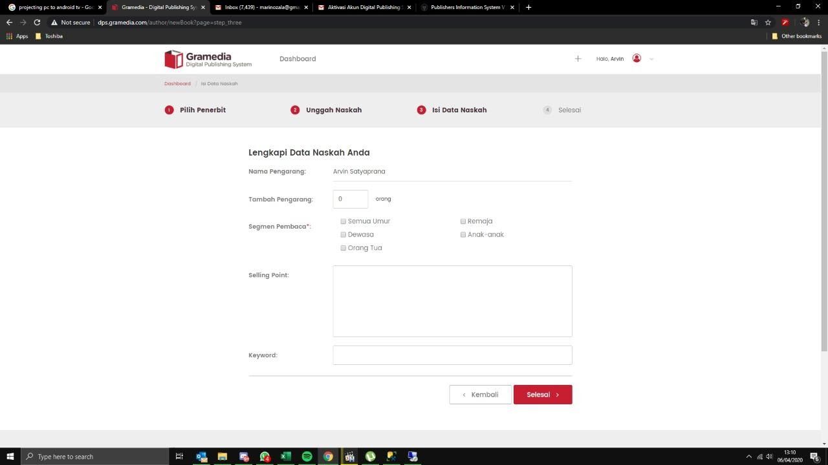Expand the user menu chevron beside avatar
Viewport: 828px width, 465px height.
point(651,59)
